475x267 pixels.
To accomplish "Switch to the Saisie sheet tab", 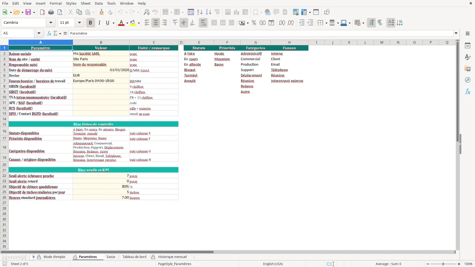I will 111,257.
